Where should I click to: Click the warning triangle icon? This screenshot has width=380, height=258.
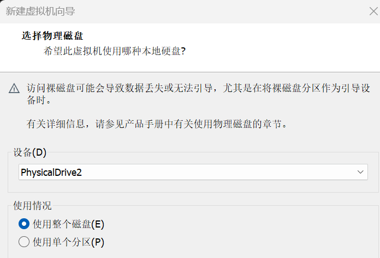pos(14,89)
